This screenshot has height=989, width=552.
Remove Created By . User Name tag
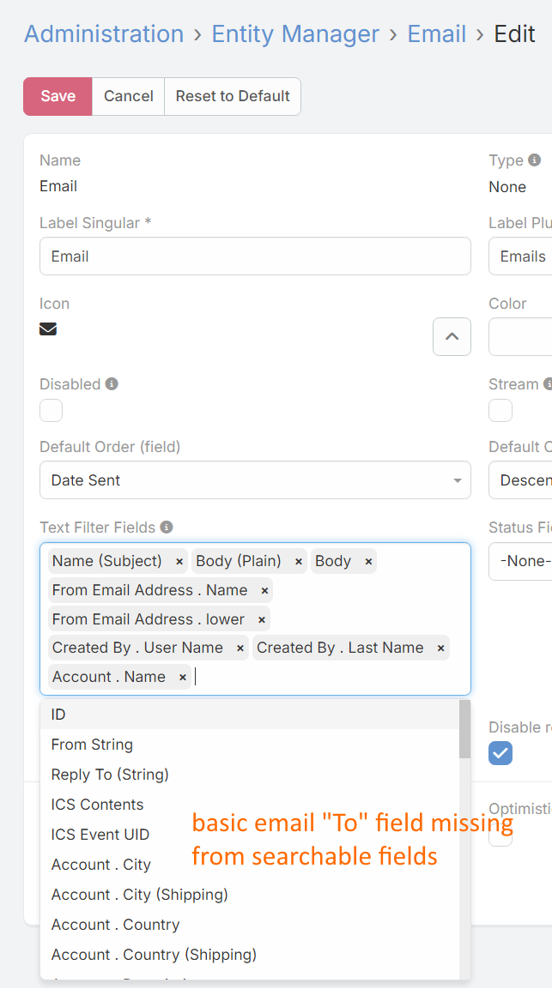pos(240,648)
